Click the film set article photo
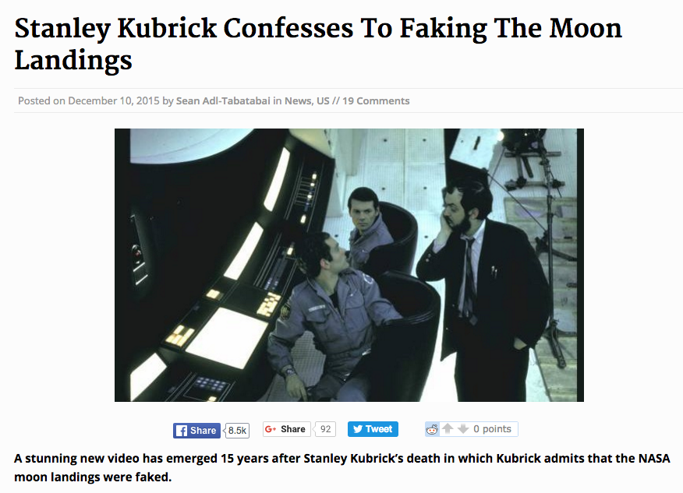Viewport: 683px width, 493px height. click(349, 265)
